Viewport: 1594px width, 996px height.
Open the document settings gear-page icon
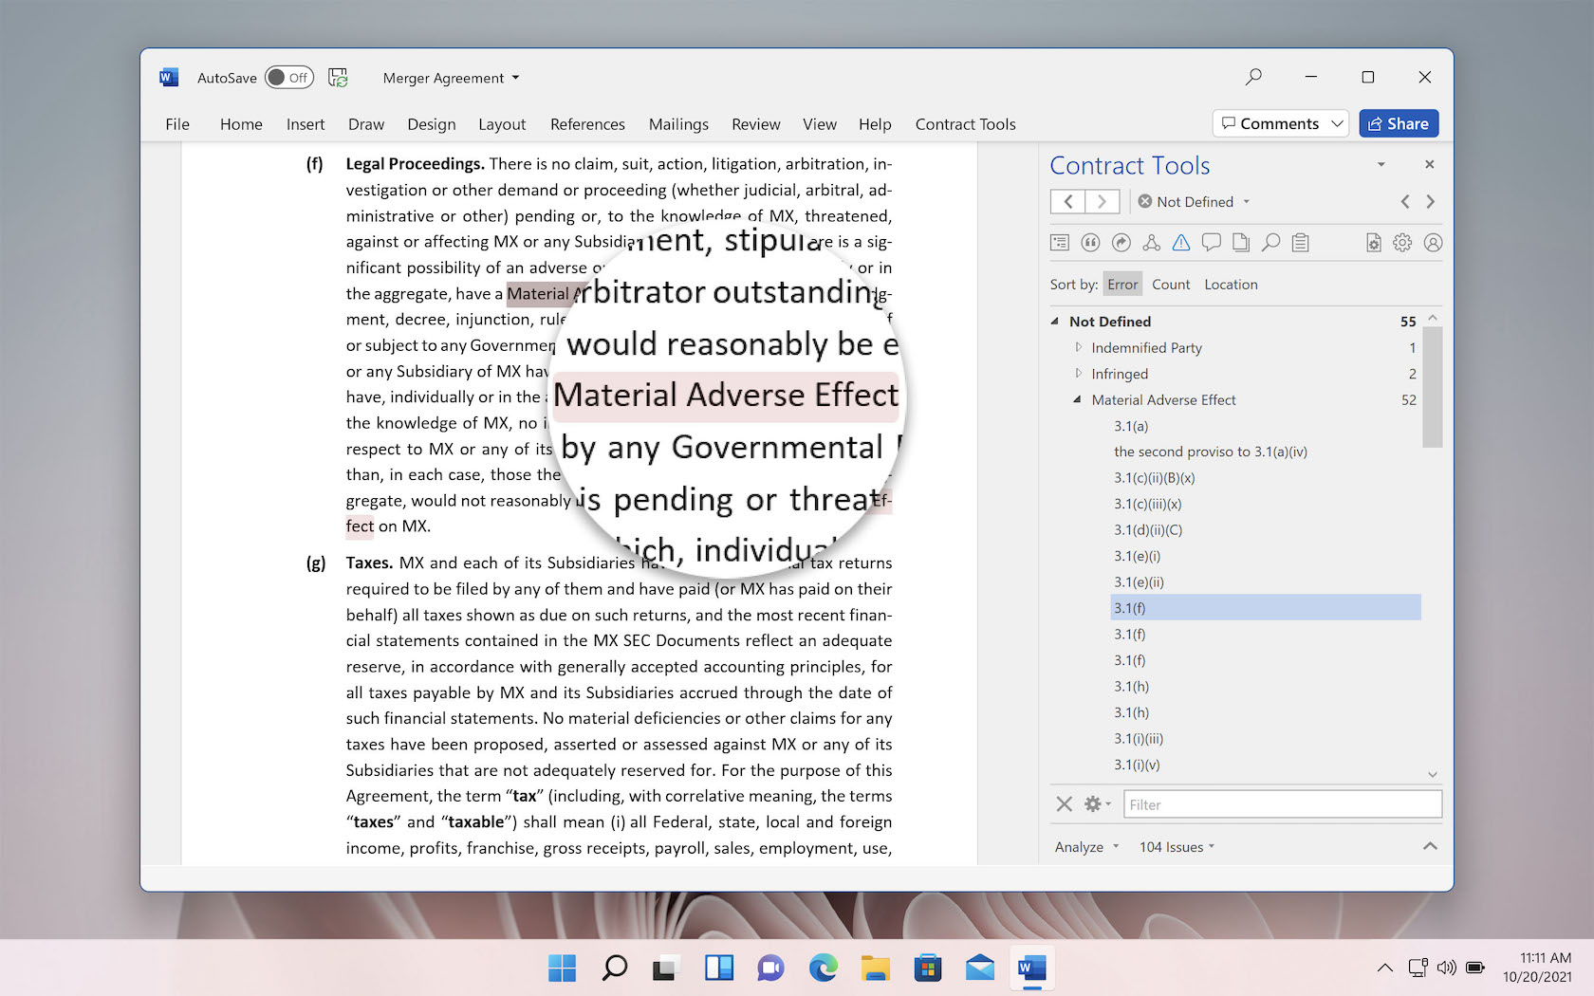(1373, 243)
